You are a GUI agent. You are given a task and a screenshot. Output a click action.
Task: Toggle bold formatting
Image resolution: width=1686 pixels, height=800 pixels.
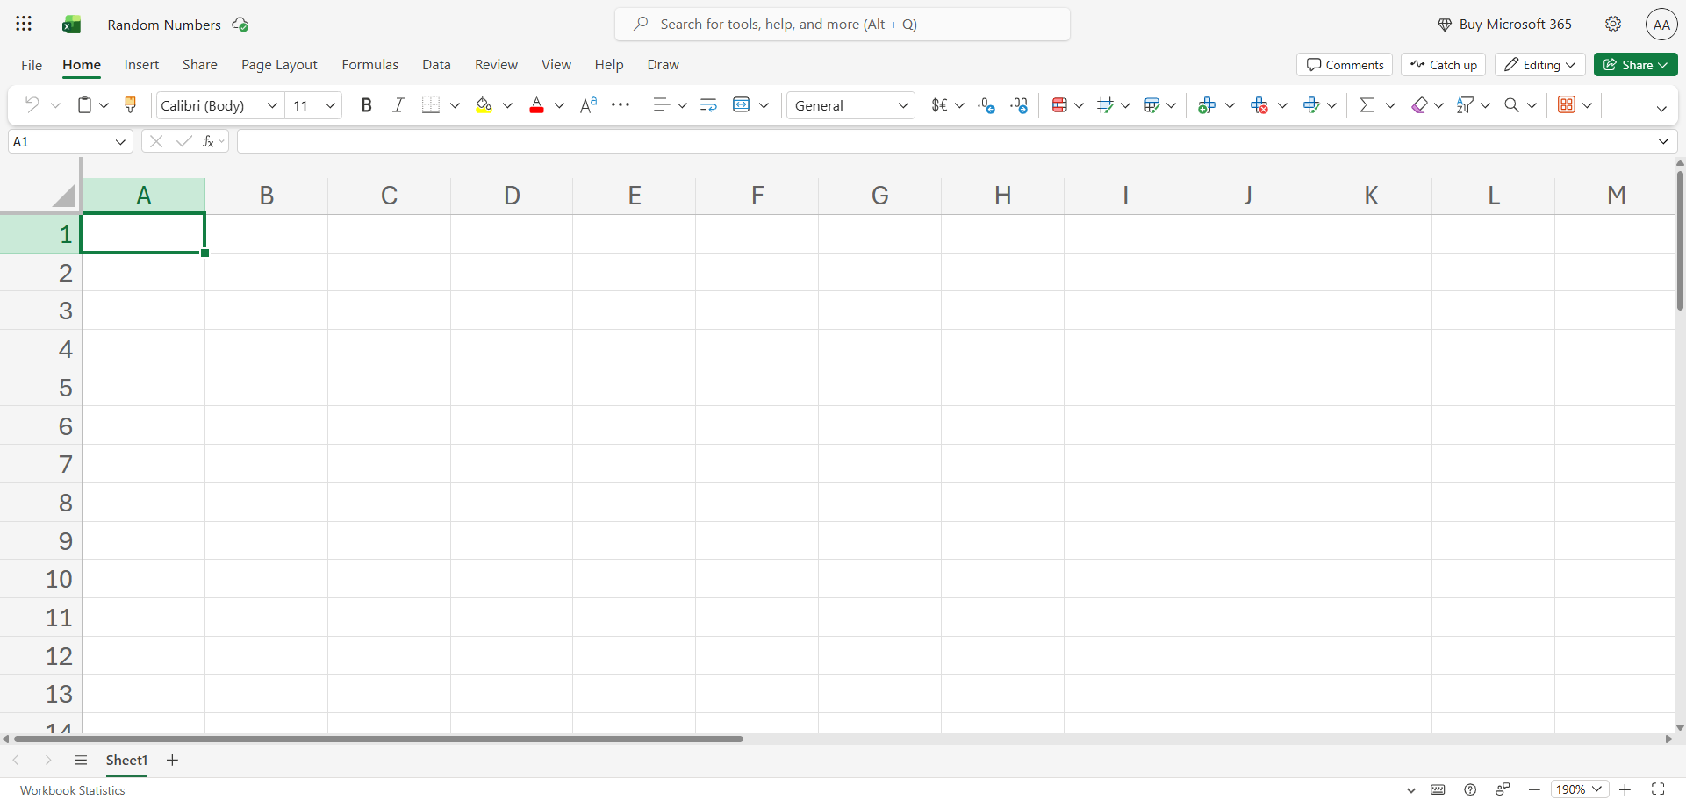tap(367, 105)
